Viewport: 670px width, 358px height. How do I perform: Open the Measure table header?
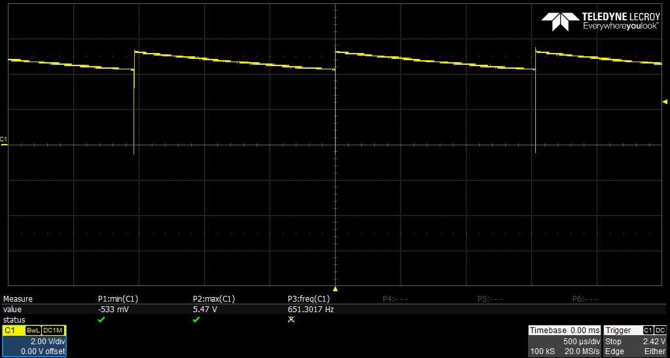(x=18, y=299)
